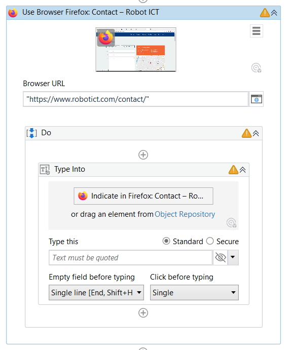Click the Do sequence warning icon
This screenshot has width=288, height=350.
point(246,133)
